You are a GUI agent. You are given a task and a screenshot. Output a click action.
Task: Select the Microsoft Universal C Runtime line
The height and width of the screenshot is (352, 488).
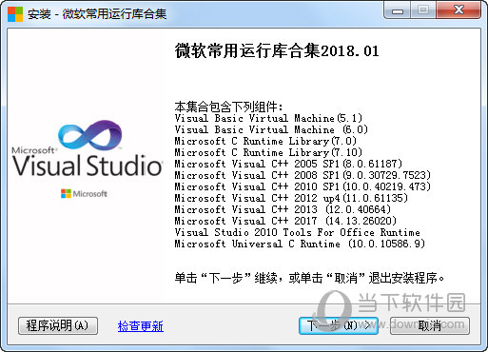click(300, 244)
